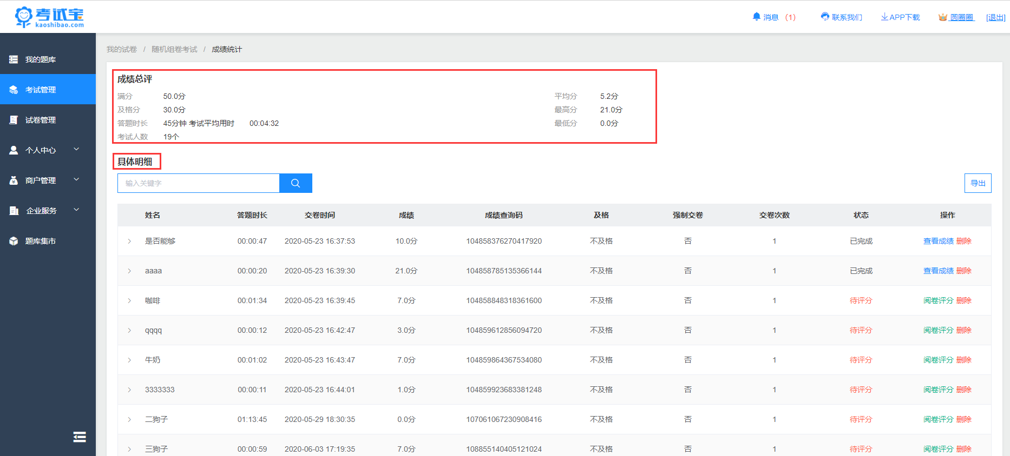Click score code 104858376270417920

pos(504,241)
